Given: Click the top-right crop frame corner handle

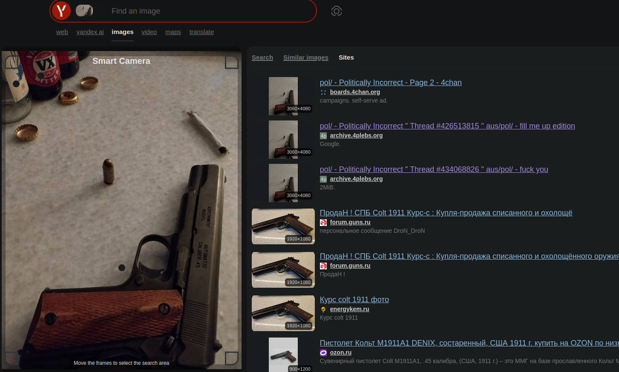Looking at the screenshot, I should tap(231, 62).
